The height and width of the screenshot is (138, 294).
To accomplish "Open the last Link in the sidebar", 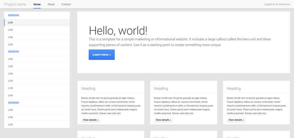I will click(10, 124).
